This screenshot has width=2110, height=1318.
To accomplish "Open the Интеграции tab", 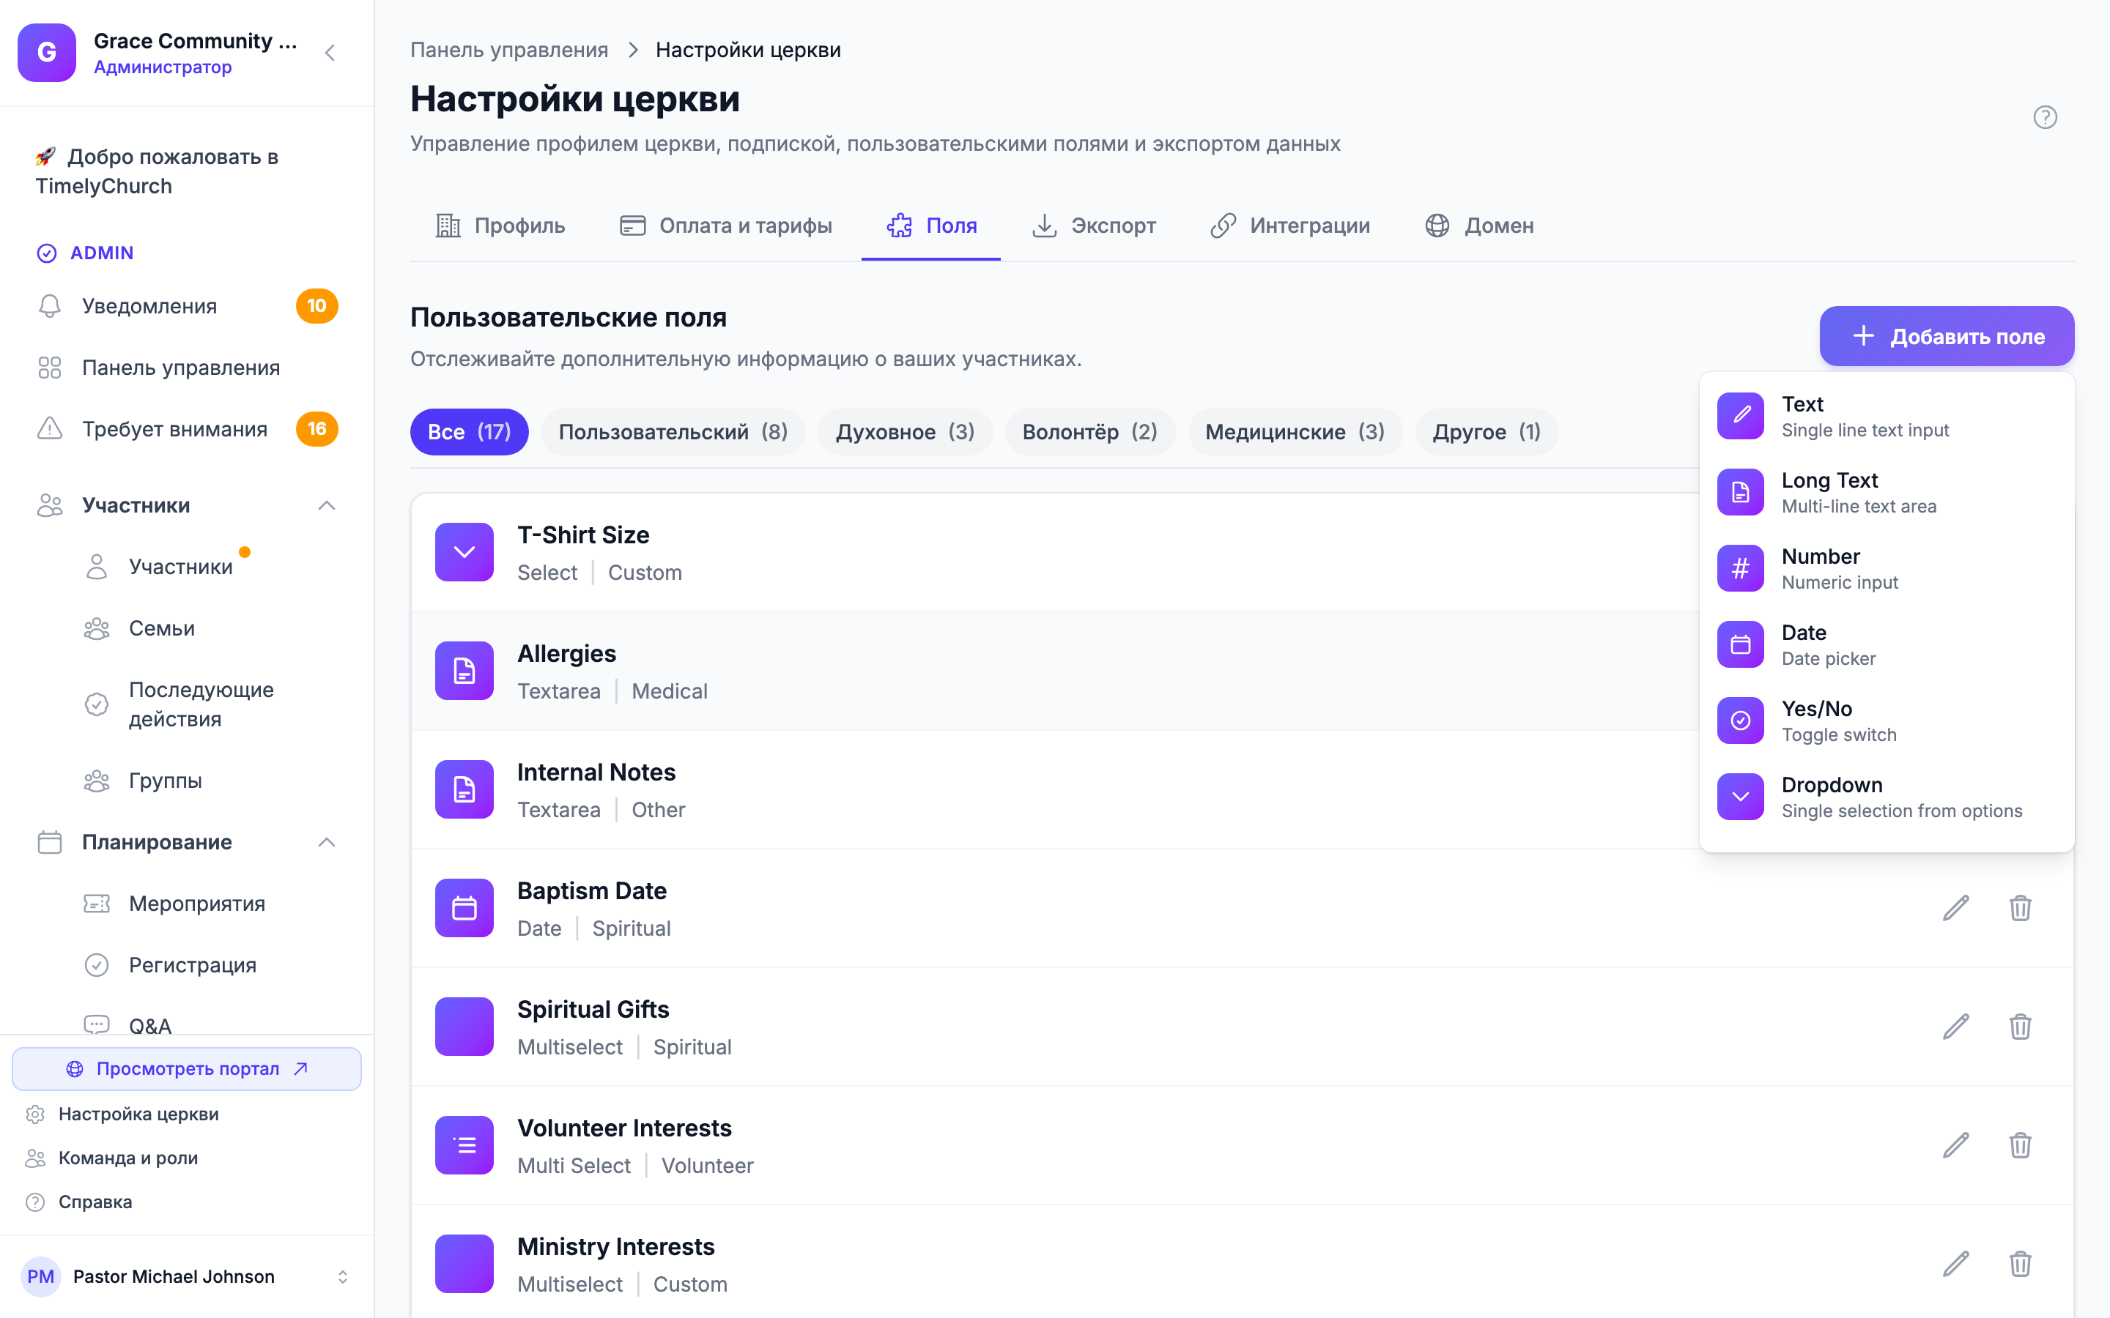I will pos(1289,226).
